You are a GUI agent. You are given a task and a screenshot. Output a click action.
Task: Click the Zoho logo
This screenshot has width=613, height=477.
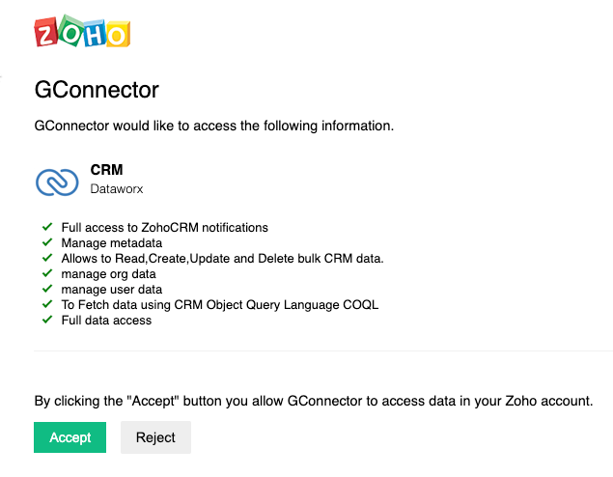point(82,31)
